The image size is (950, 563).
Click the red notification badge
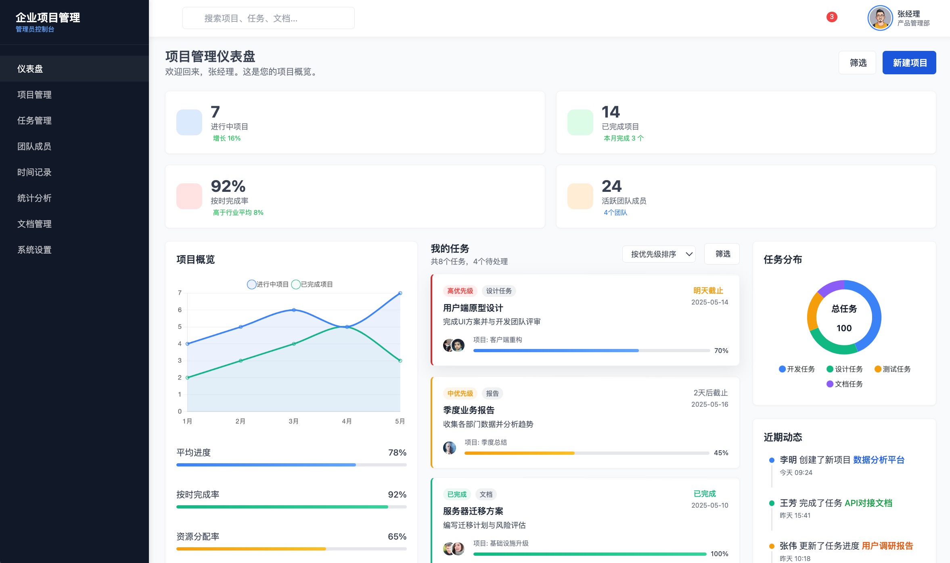click(x=831, y=17)
